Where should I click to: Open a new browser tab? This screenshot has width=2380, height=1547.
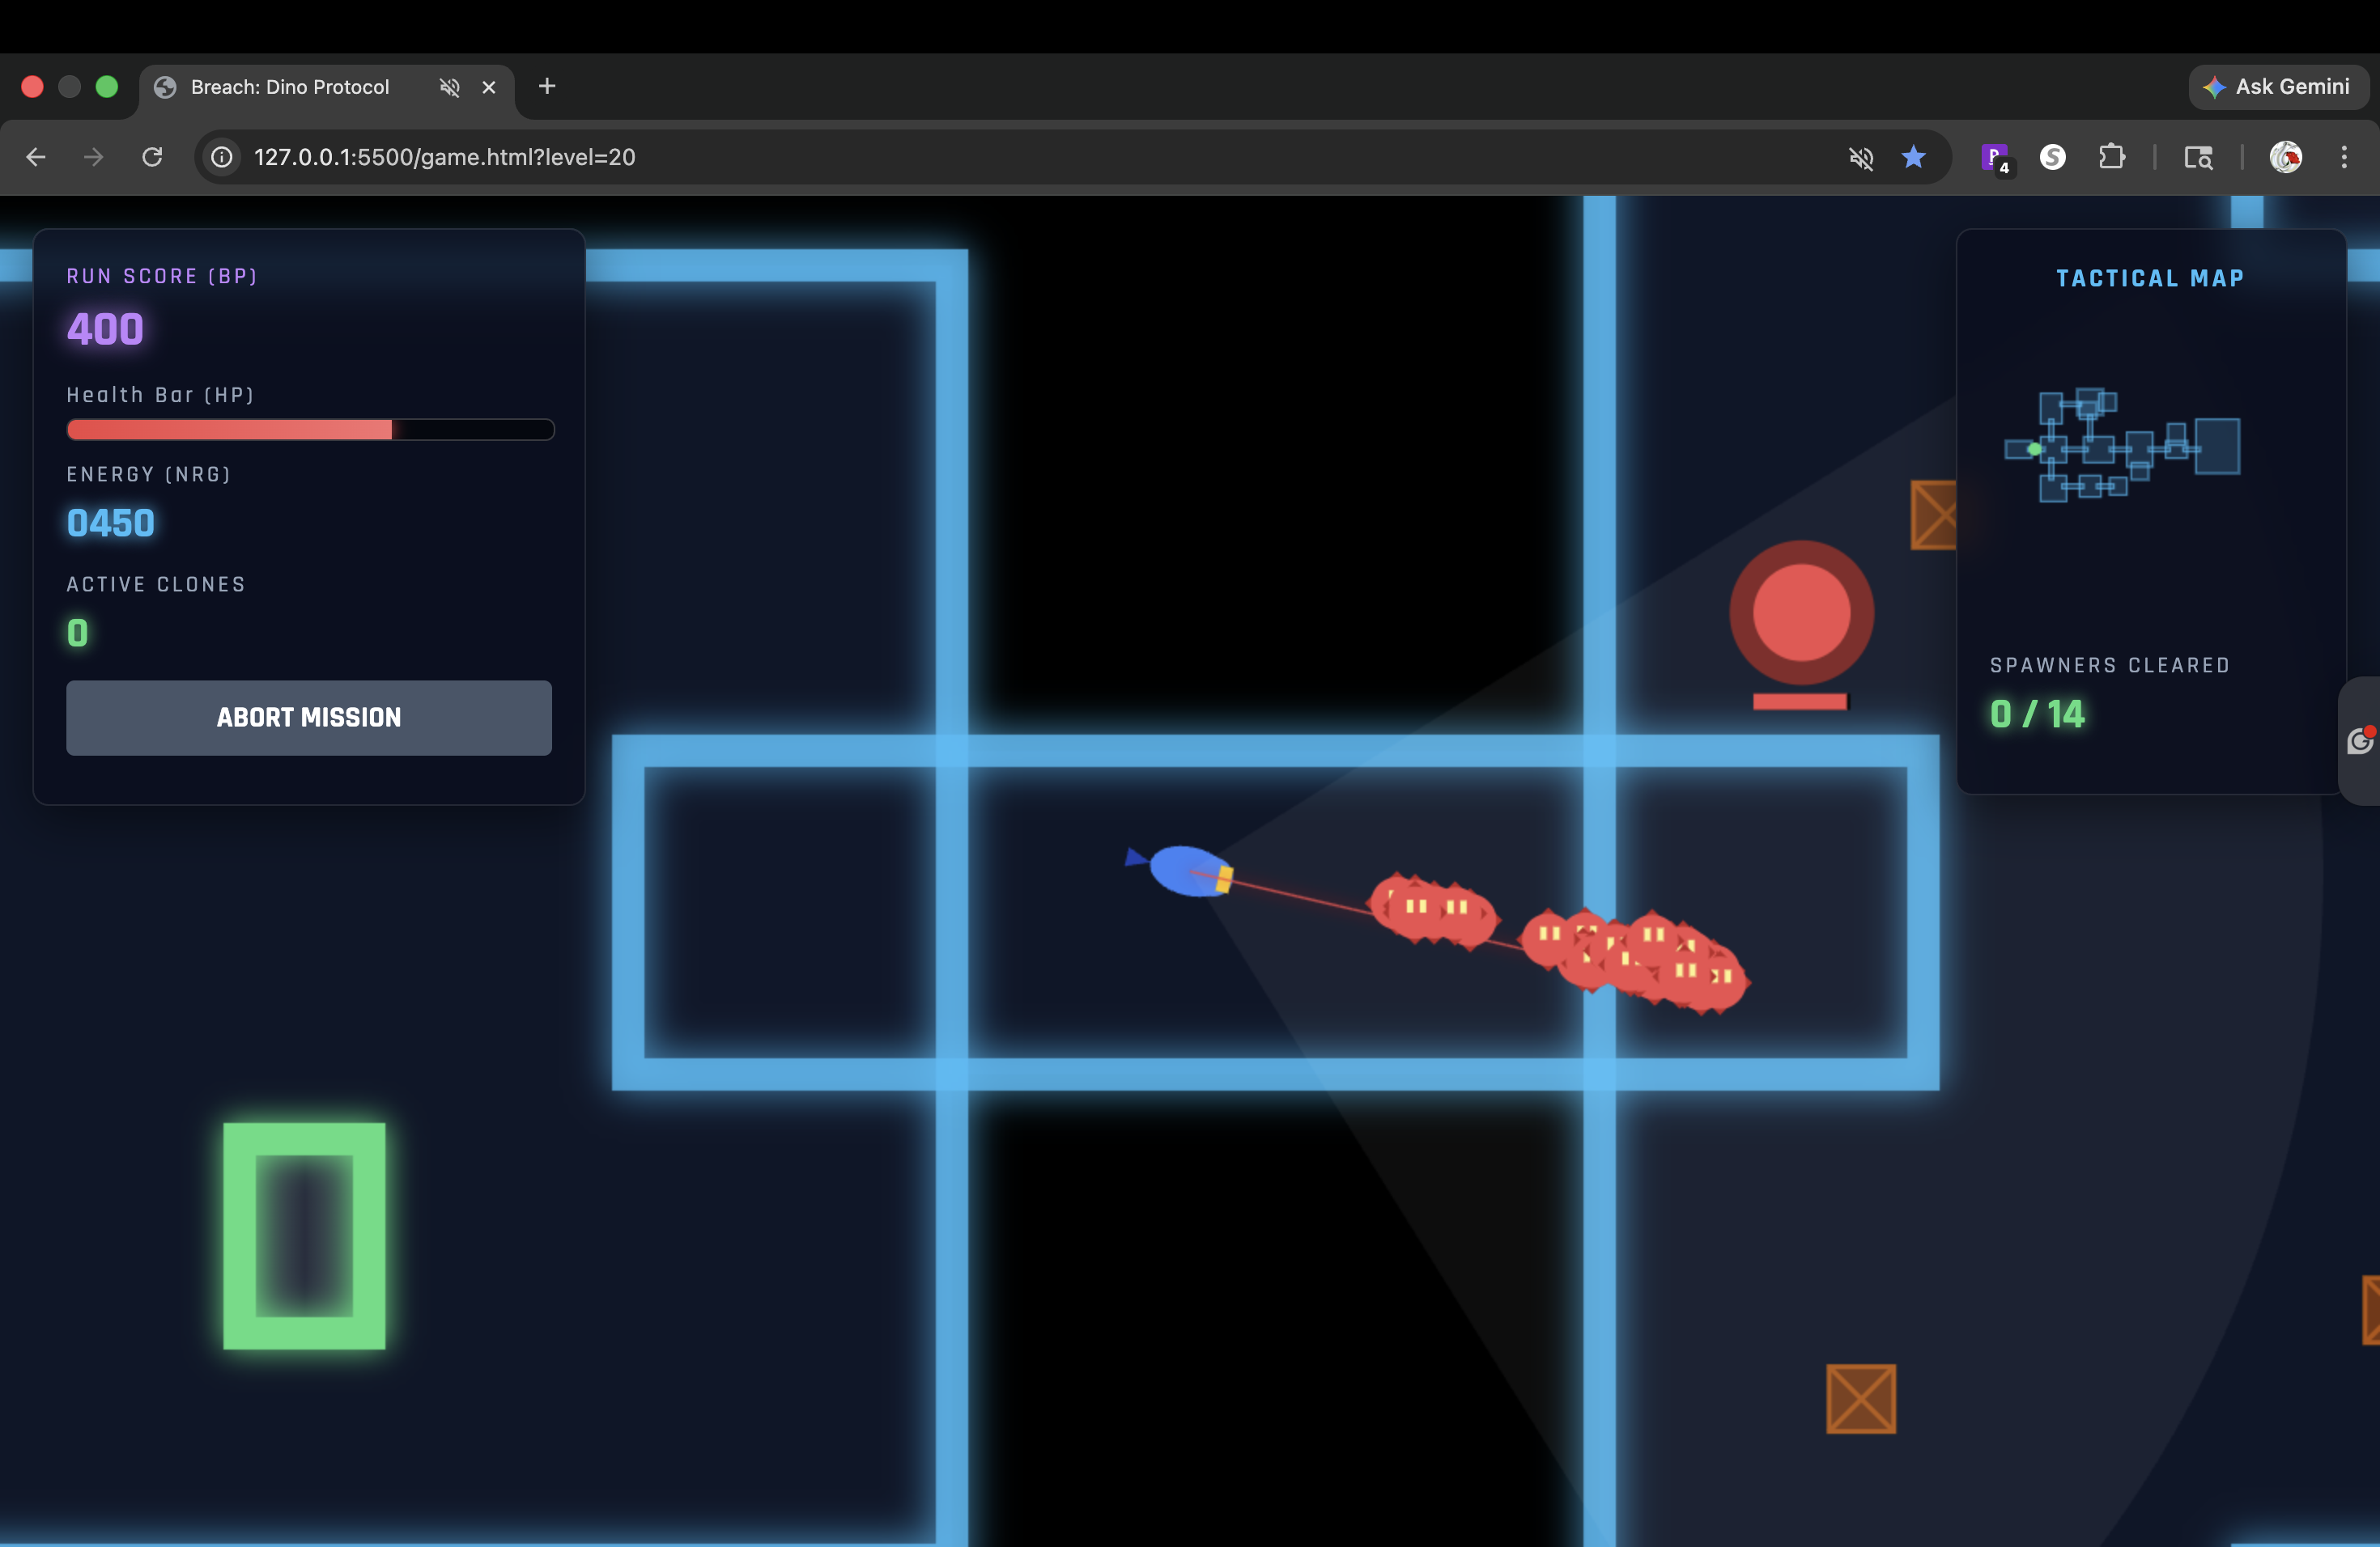tap(546, 87)
